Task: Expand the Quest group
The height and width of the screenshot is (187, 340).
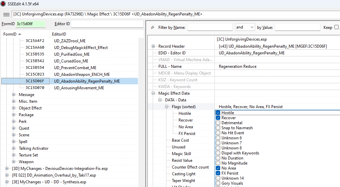Action: [14, 128]
